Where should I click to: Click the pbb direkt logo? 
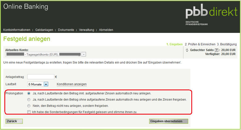tap(211, 14)
